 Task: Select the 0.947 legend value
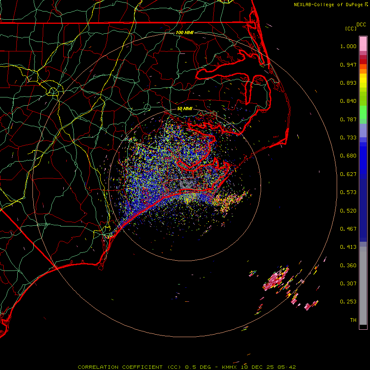(x=348, y=65)
